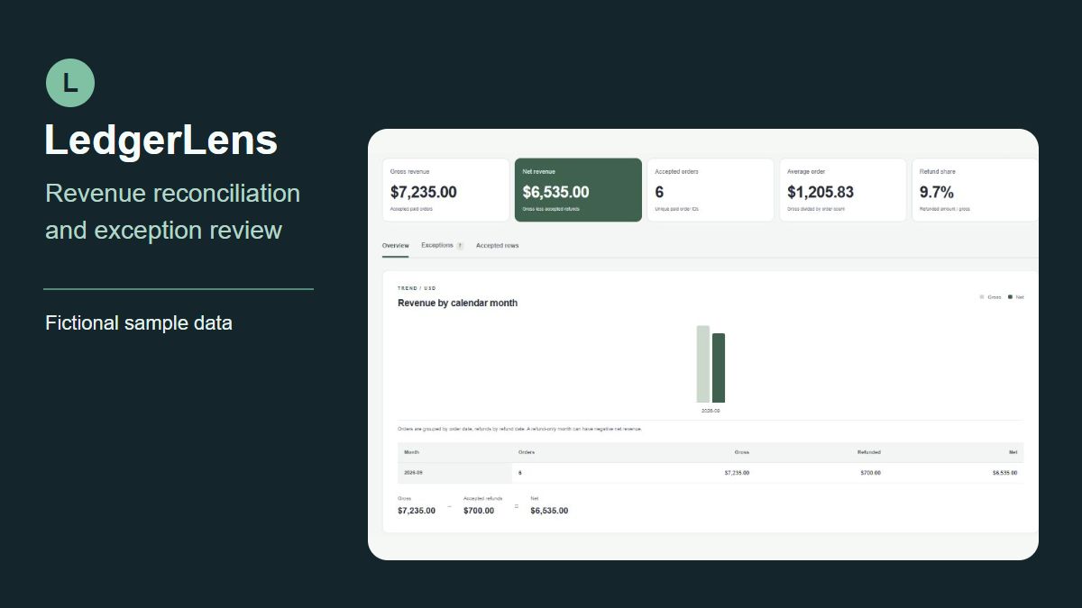
Task: Click the Exceptions count badge
Action: (x=460, y=246)
